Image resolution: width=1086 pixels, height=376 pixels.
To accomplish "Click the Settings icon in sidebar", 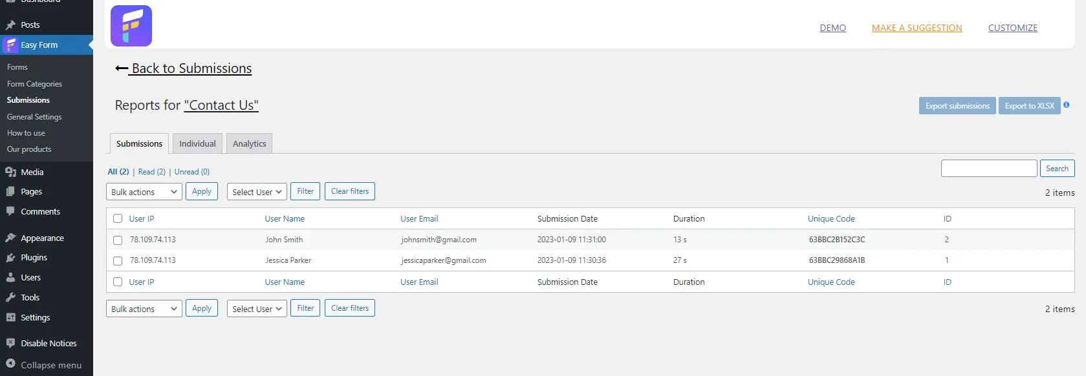I will point(10,317).
